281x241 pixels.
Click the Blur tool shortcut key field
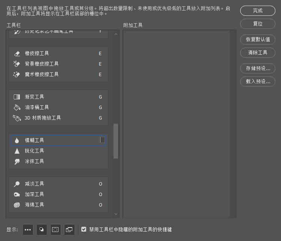point(102,140)
